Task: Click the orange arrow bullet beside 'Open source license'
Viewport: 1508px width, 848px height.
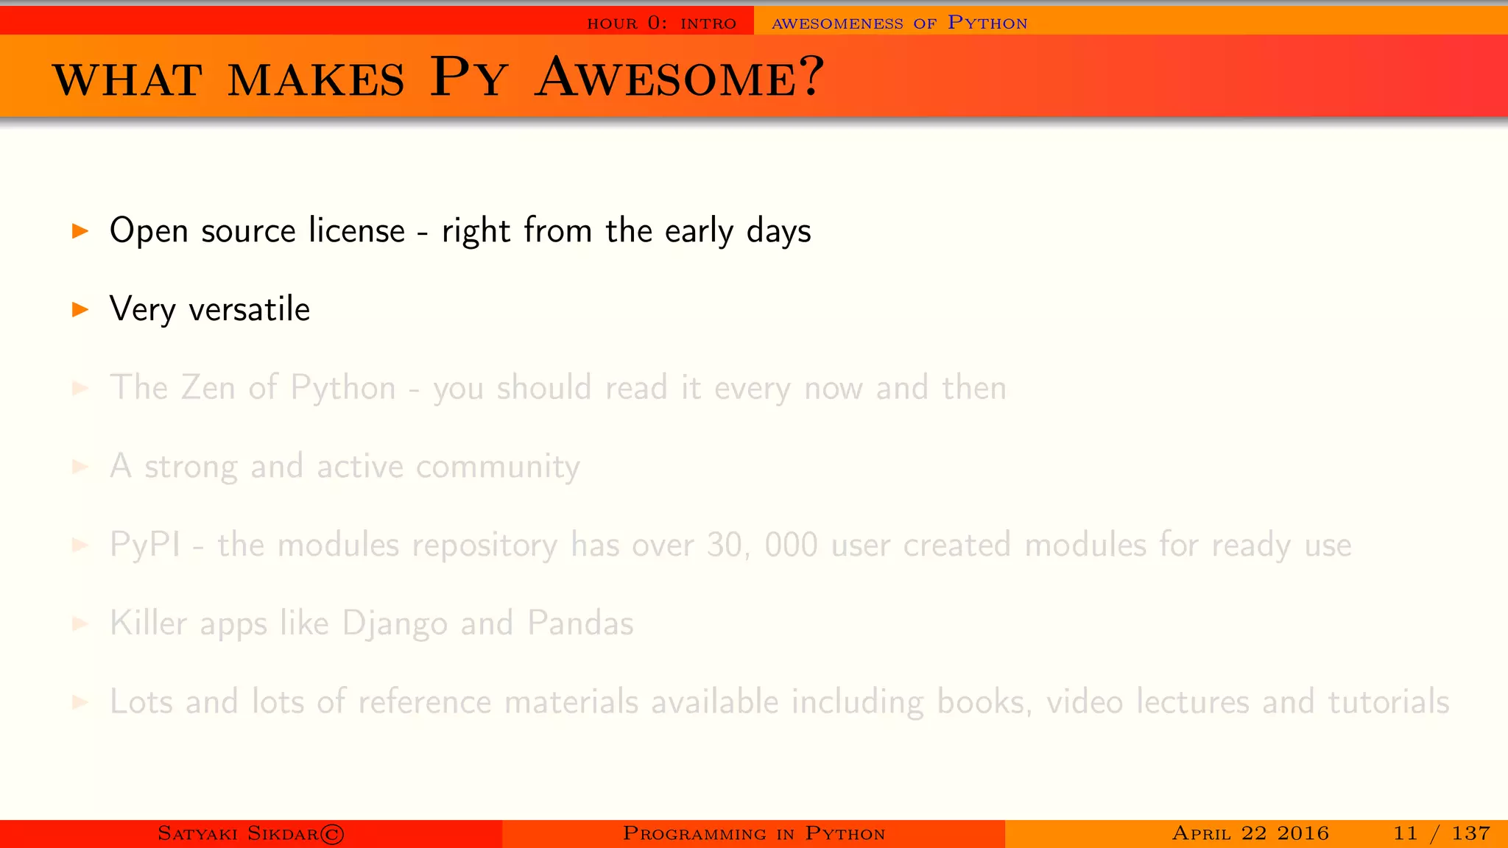Action: click(x=80, y=231)
